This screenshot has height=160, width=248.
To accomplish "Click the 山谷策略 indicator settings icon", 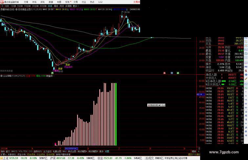I will click(x=2, y=76).
